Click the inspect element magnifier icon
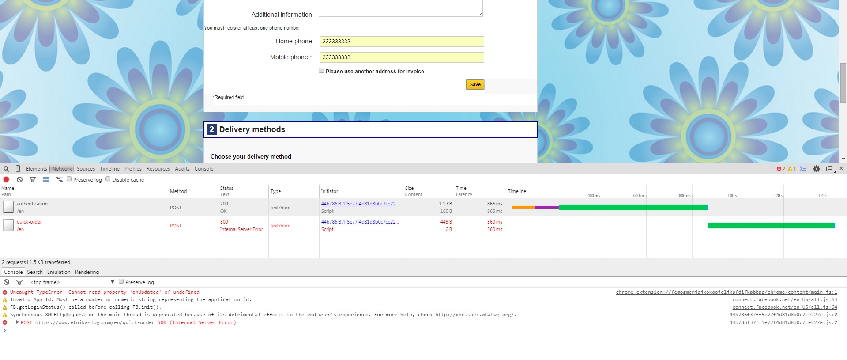 click(6, 169)
